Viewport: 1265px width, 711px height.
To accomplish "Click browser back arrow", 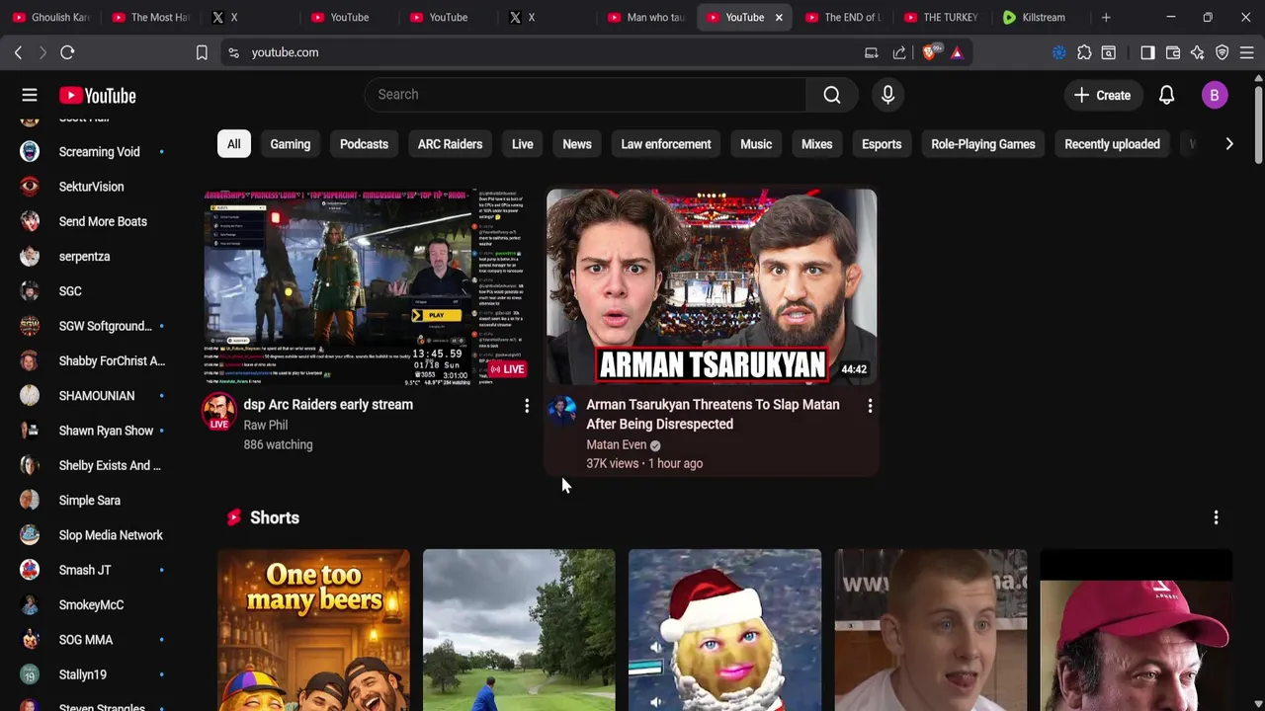I will 18,52.
